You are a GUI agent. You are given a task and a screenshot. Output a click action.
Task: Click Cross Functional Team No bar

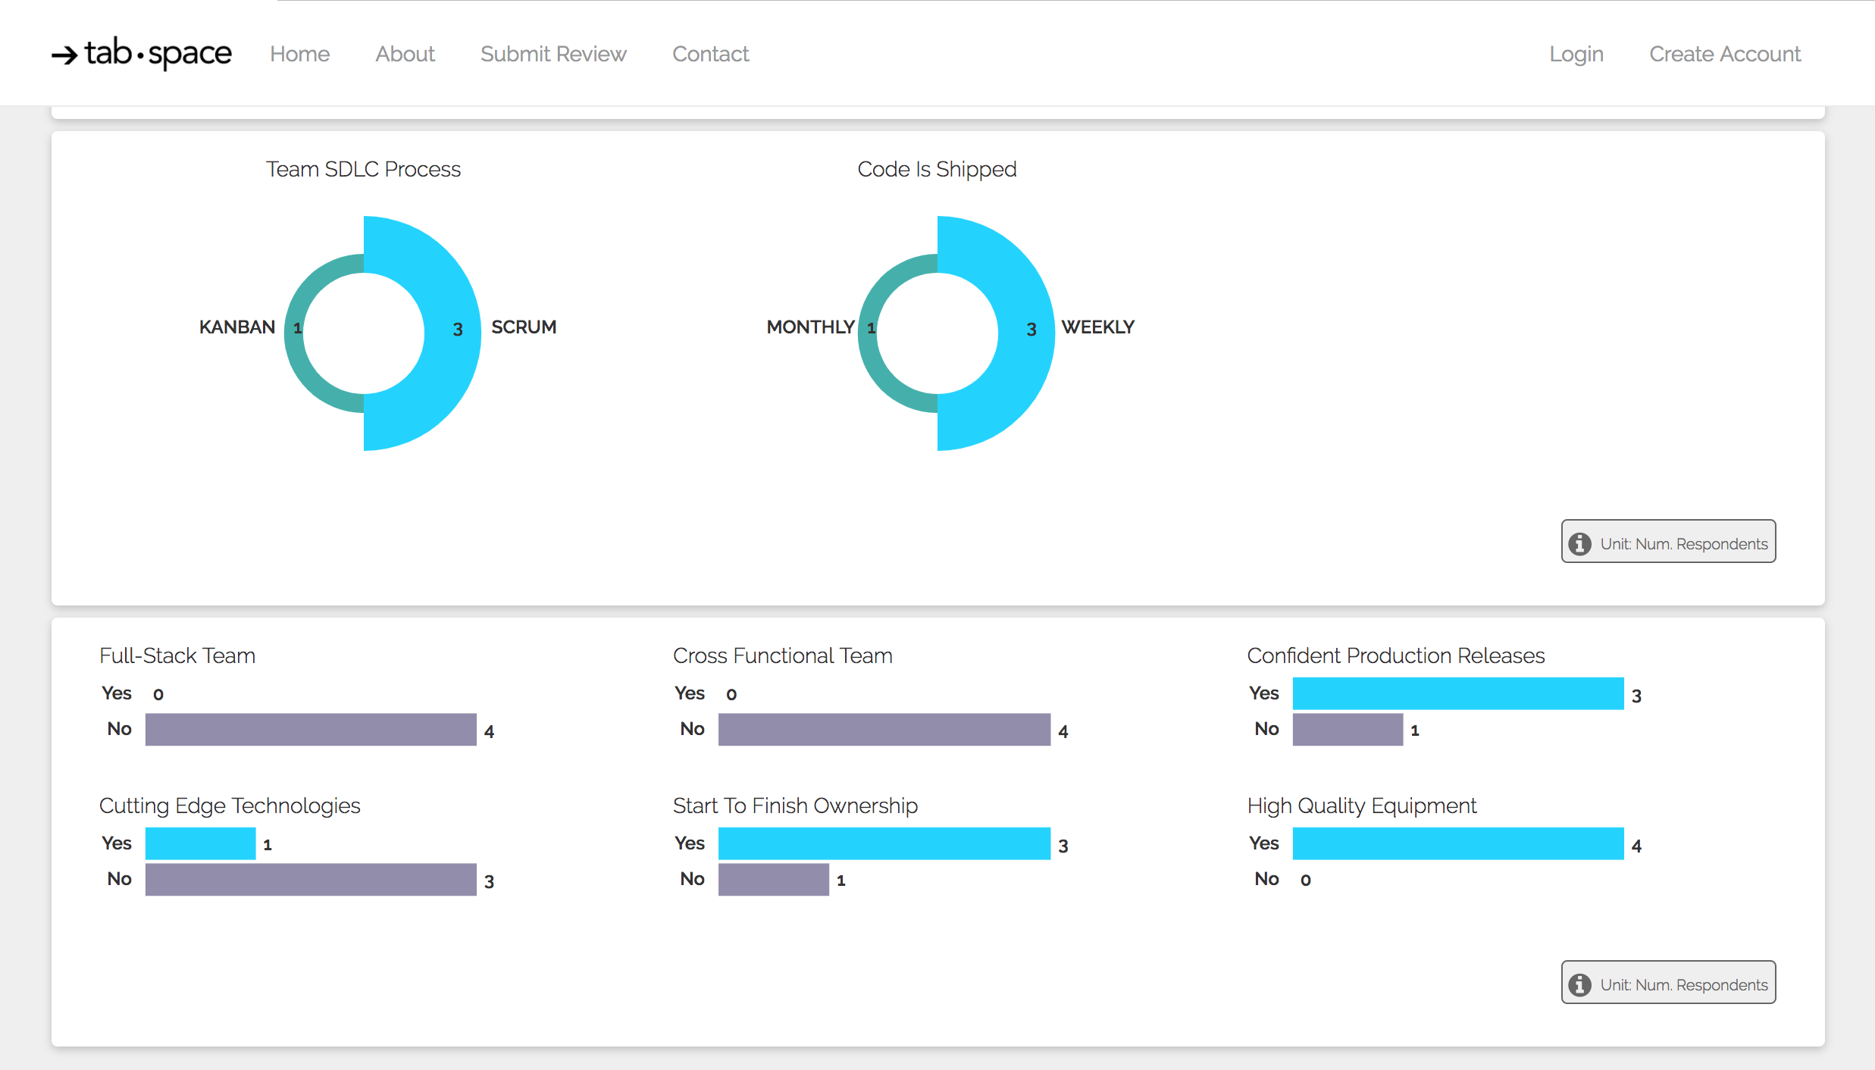(x=884, y=729)
